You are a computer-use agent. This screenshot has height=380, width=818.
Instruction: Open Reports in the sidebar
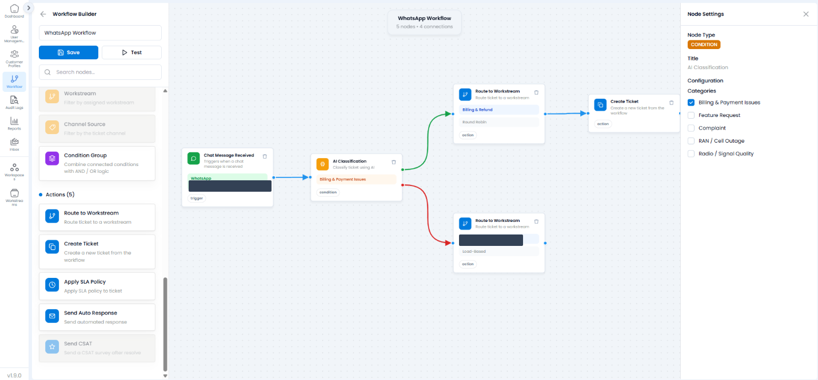click(14, 124)
